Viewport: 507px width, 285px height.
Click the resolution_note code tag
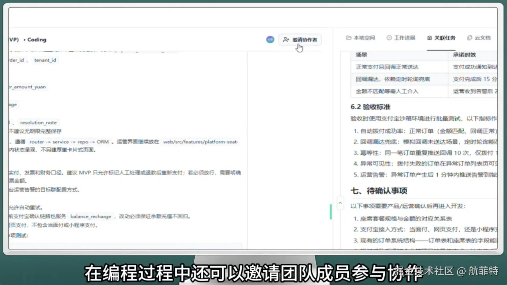point(38,123)
